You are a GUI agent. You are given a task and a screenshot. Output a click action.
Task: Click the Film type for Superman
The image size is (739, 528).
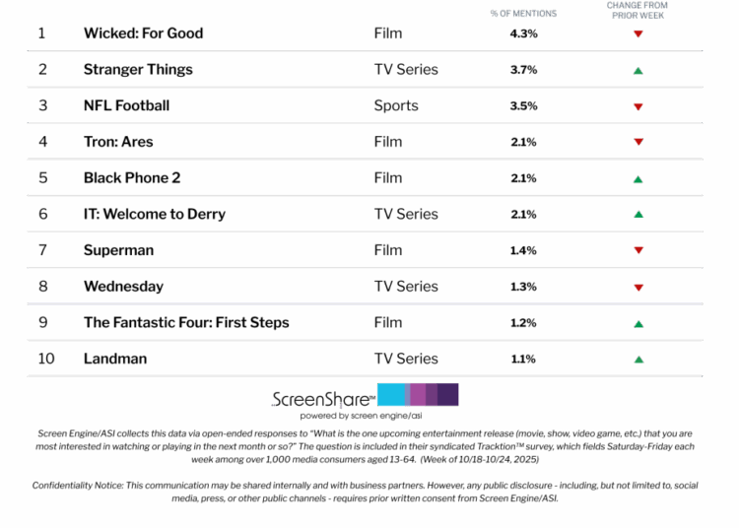tap(388, 250)
